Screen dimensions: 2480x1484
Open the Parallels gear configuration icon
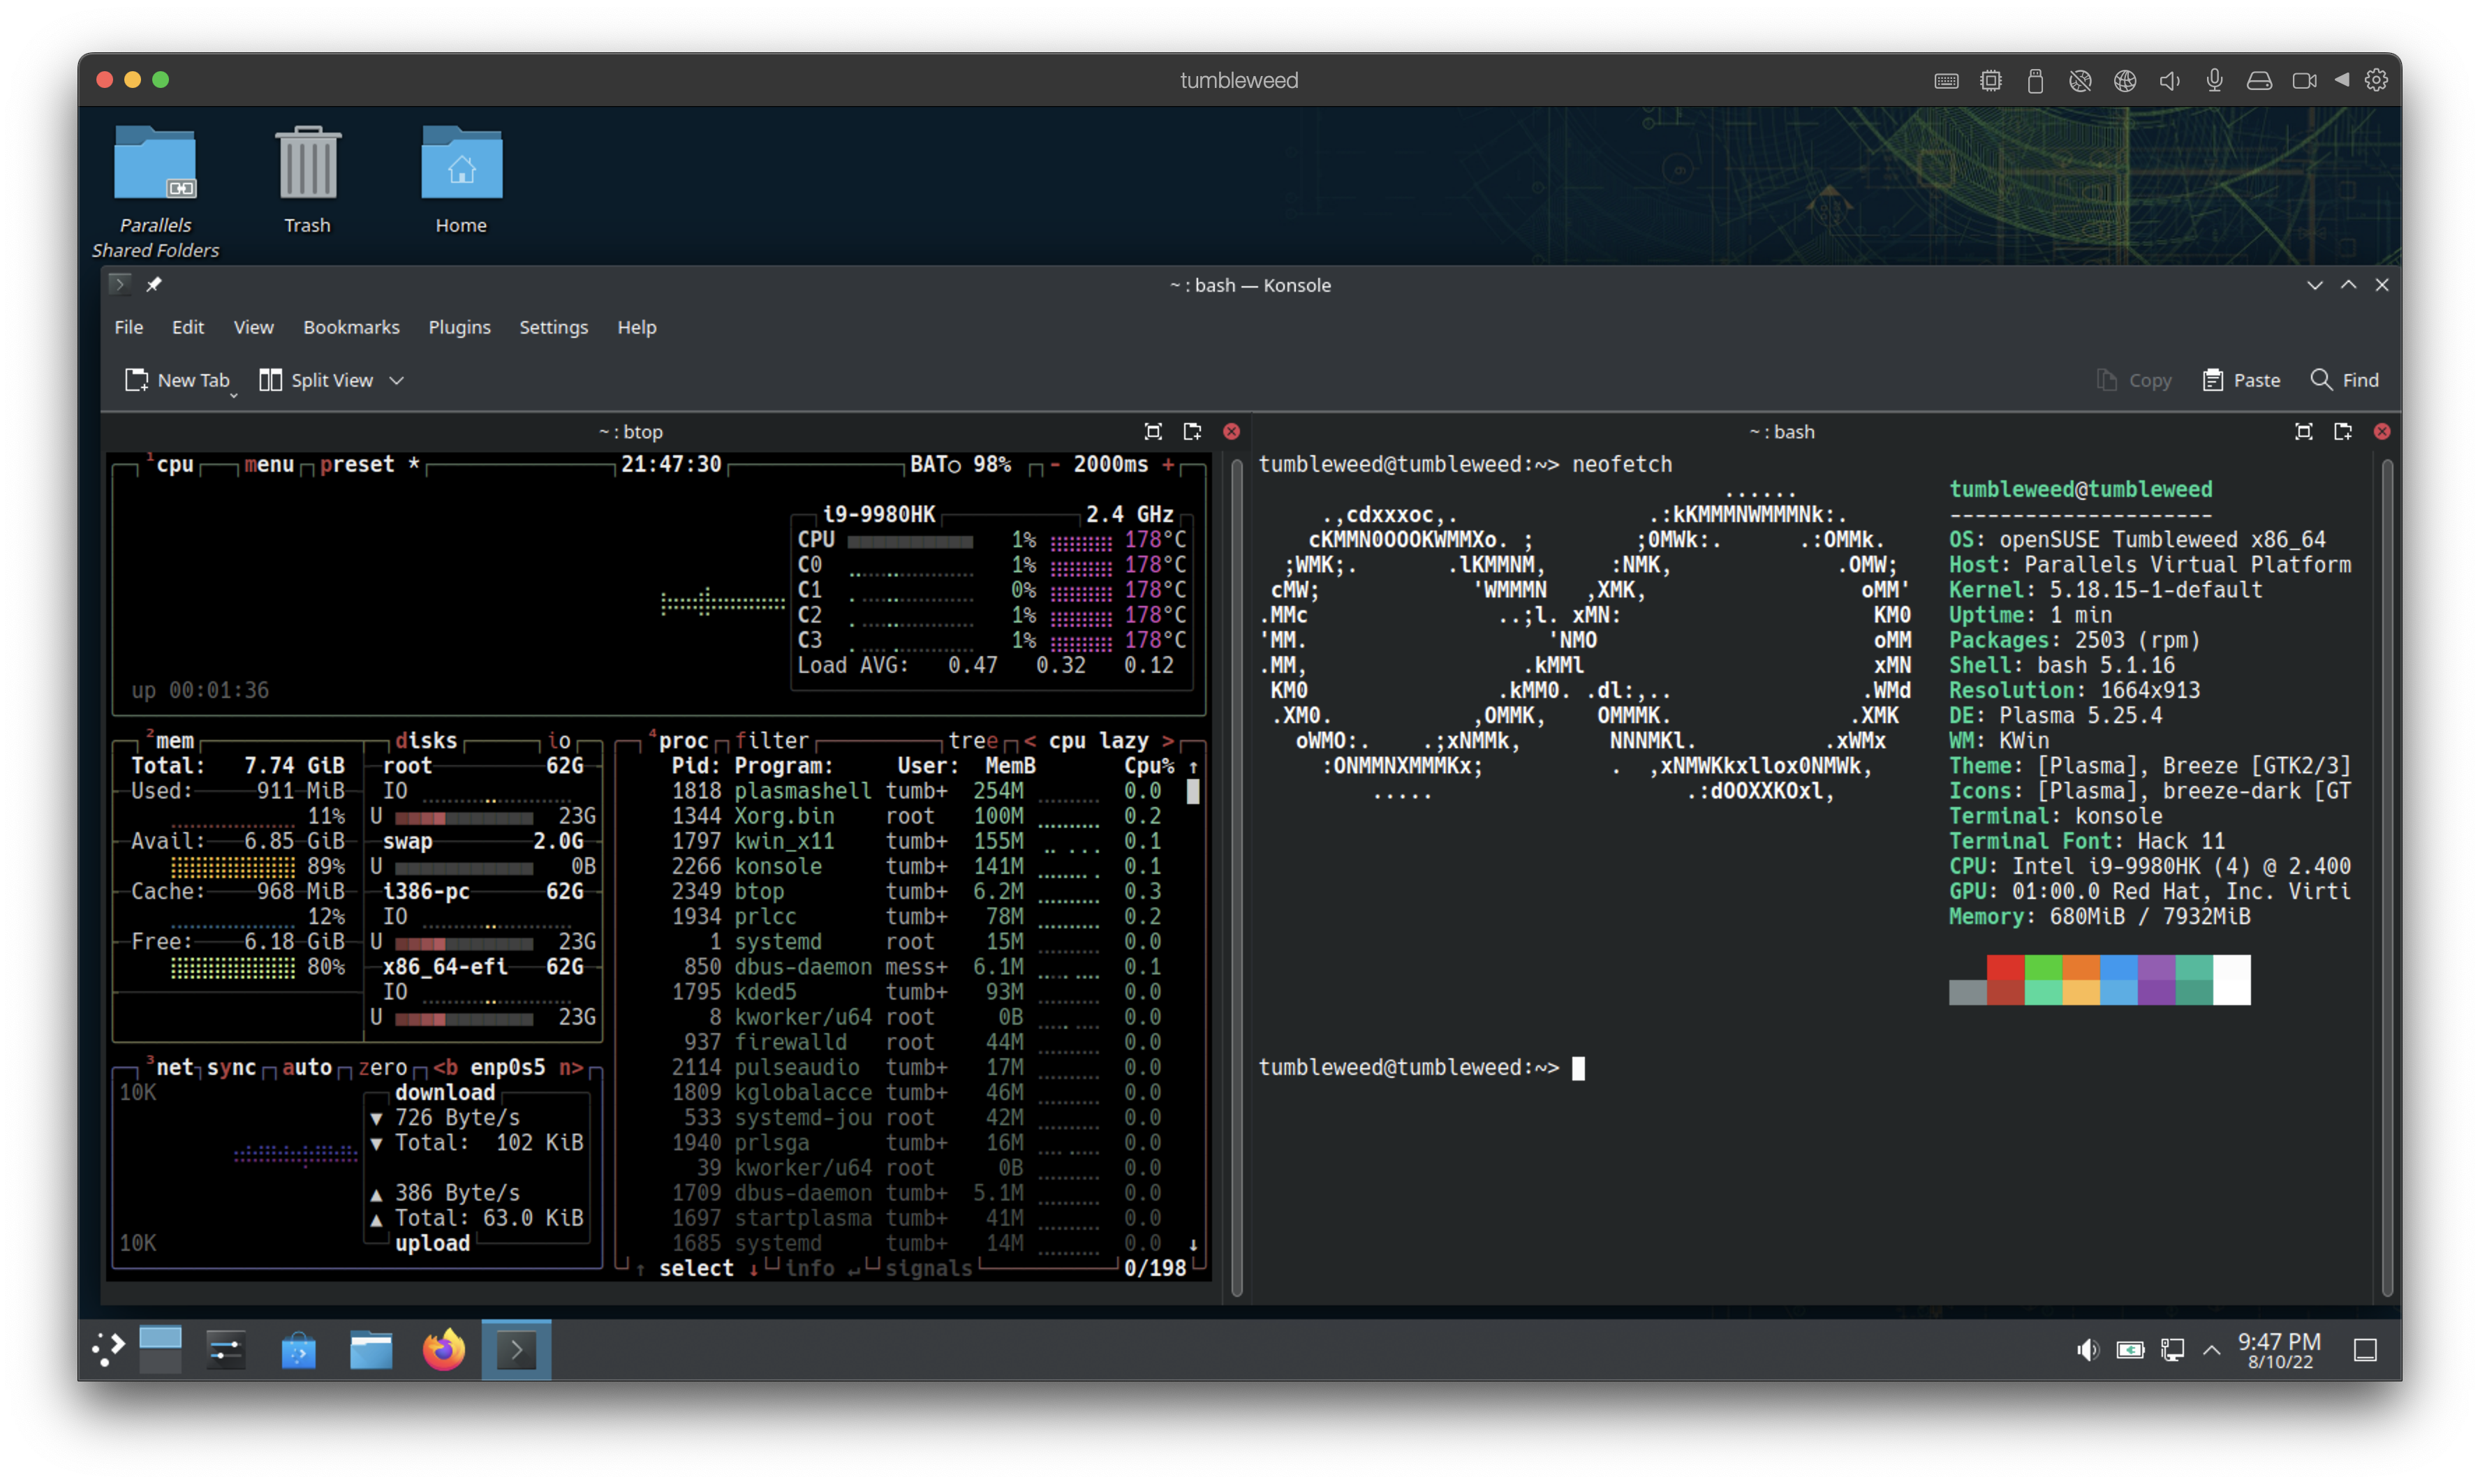coord(2376,80)
